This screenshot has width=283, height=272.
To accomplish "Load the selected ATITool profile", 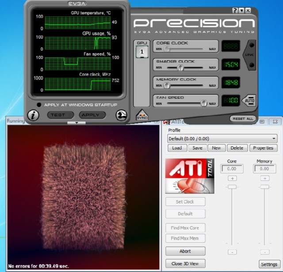I will coord(177,148).
